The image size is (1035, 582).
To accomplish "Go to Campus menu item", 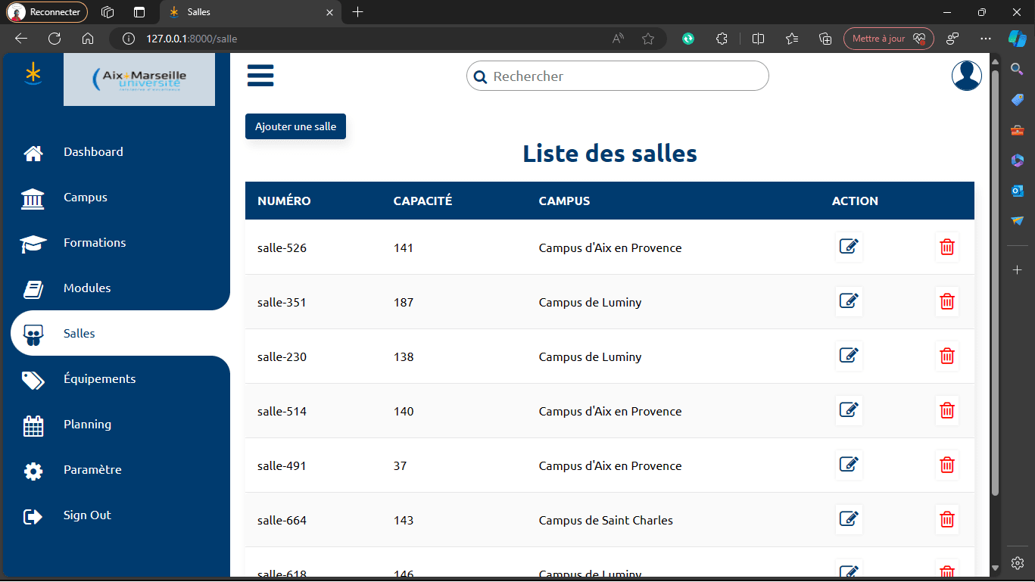I will coord(86,197).
